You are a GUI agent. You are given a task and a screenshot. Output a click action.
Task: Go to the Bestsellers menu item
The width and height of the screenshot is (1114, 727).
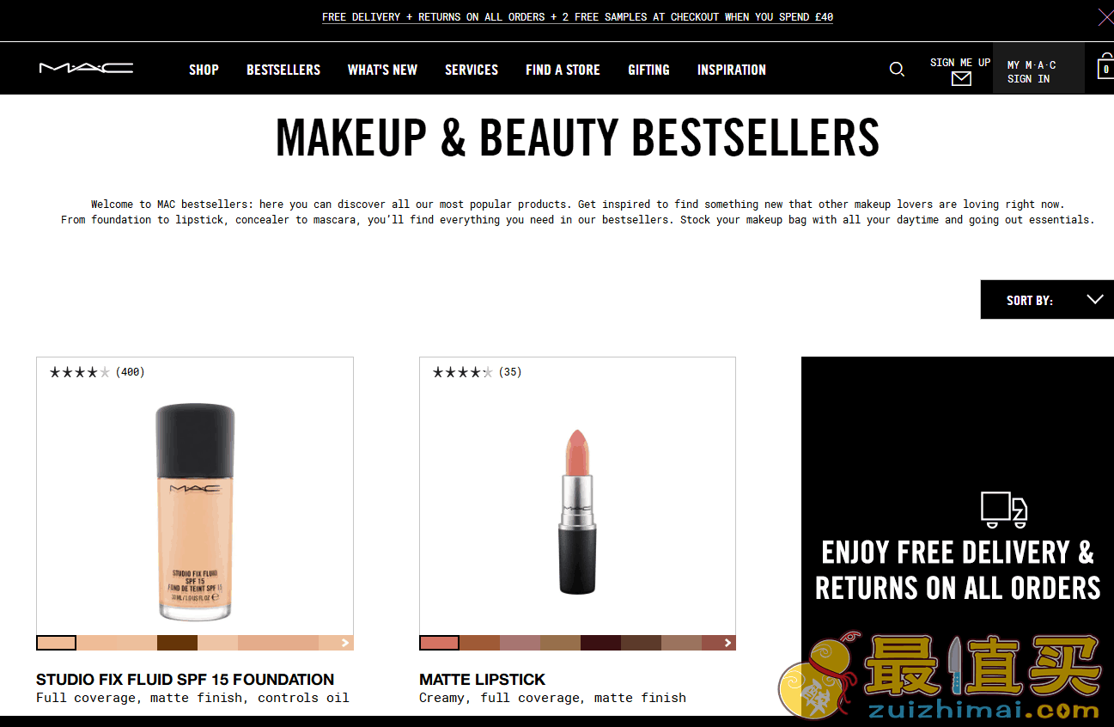tap(283, 70)
